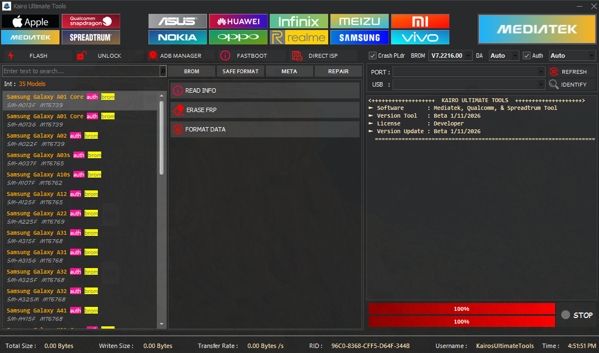Click the Identify magnifier icon
The width and height of the screenshot is (599, 353).
coord(554,84)
